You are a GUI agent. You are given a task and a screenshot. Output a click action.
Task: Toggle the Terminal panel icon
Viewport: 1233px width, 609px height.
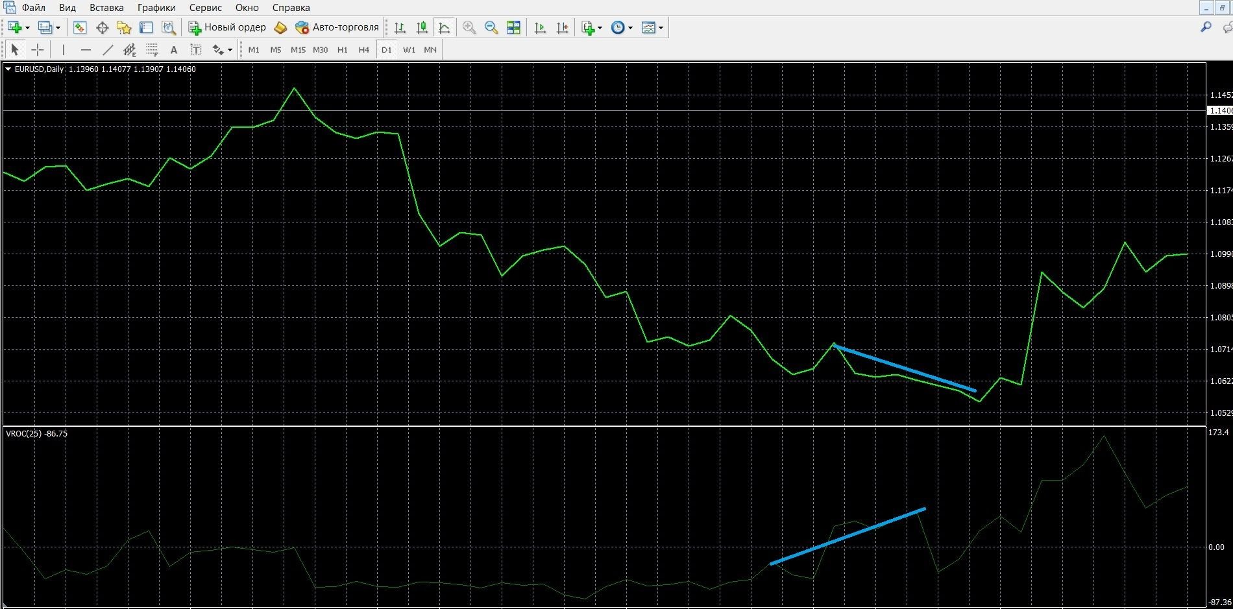tap(147, 27)
